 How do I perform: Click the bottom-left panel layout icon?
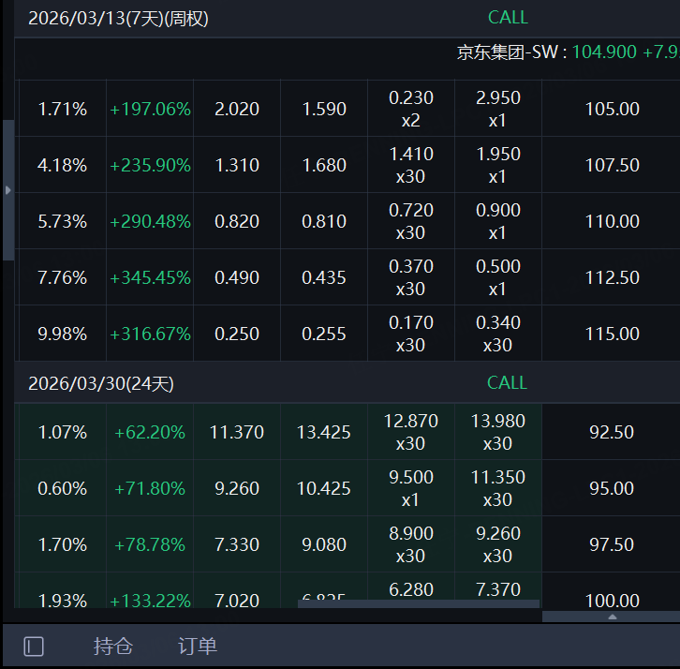pyautogui.click(x=34, y=647)
